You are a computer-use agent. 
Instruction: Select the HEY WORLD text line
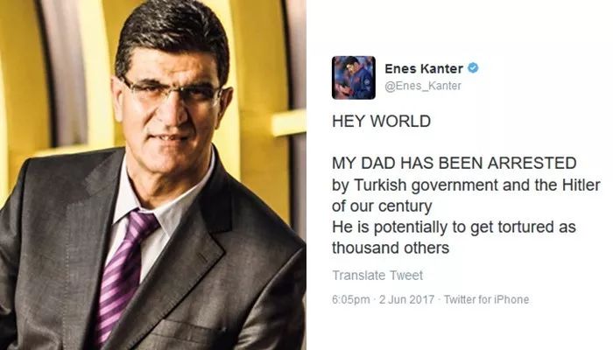pyautogui.click(x=382, y=122)
